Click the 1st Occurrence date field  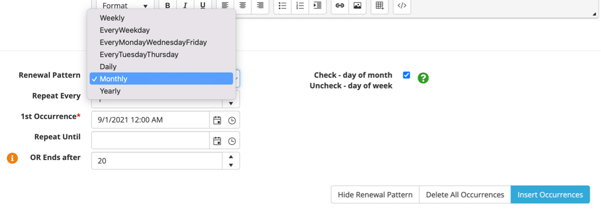150,120
